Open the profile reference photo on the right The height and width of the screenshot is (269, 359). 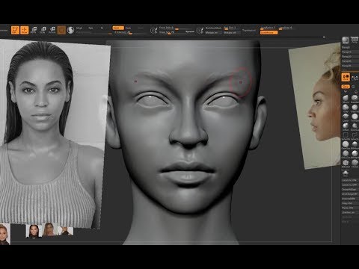(x=316, y=106)
